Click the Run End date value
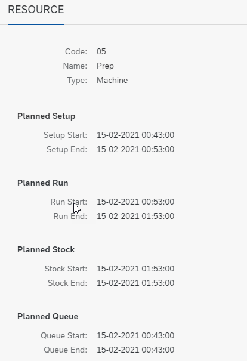This screenshot has width=247, height=361. click(x=135, y=216)
